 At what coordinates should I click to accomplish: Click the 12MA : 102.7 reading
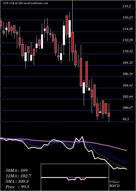[x=18, y=176]
